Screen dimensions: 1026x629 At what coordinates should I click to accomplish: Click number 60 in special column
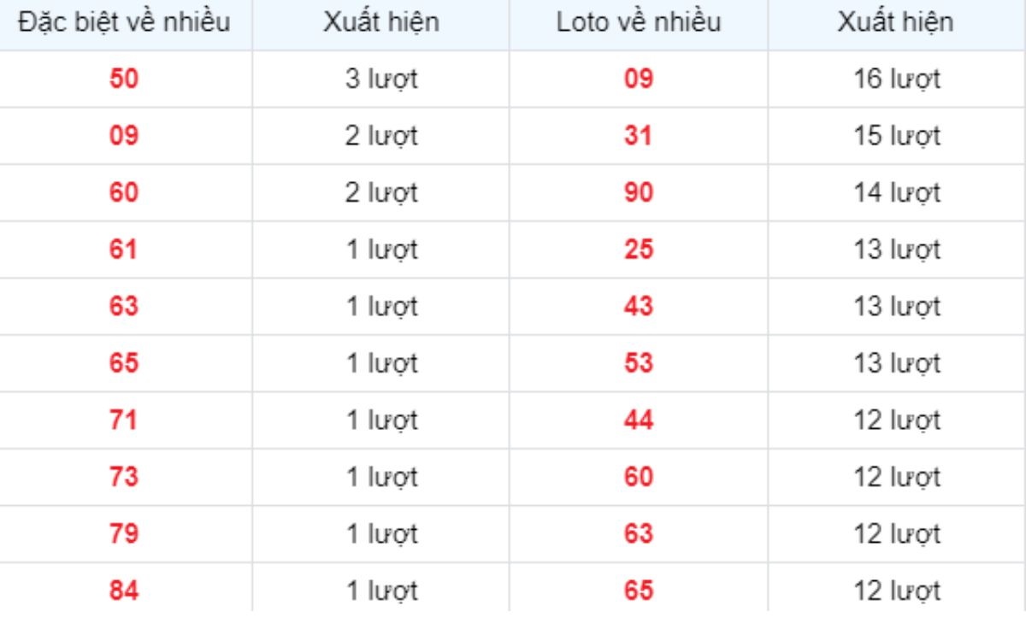124,193
